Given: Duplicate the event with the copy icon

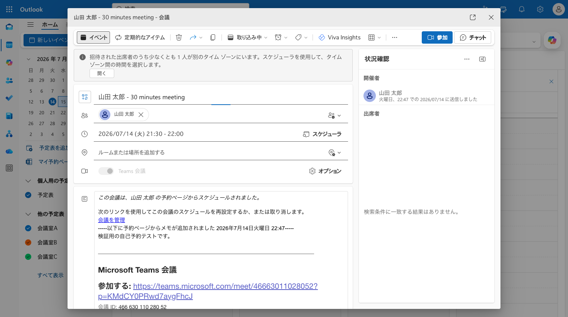Looking at the screenshot, I should (x=213, y=37).
